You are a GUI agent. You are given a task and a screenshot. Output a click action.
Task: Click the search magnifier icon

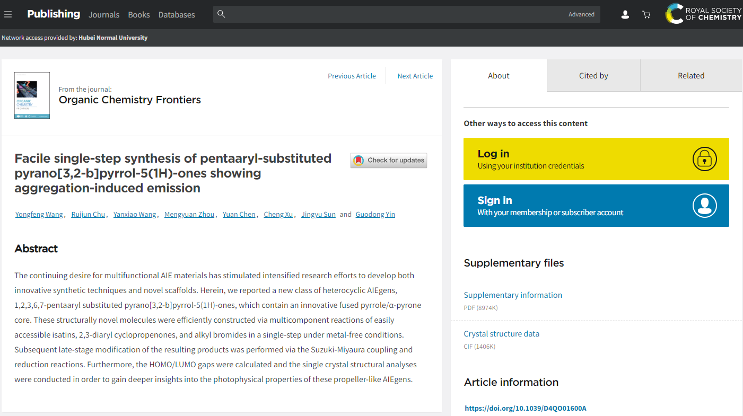point(222,14)
